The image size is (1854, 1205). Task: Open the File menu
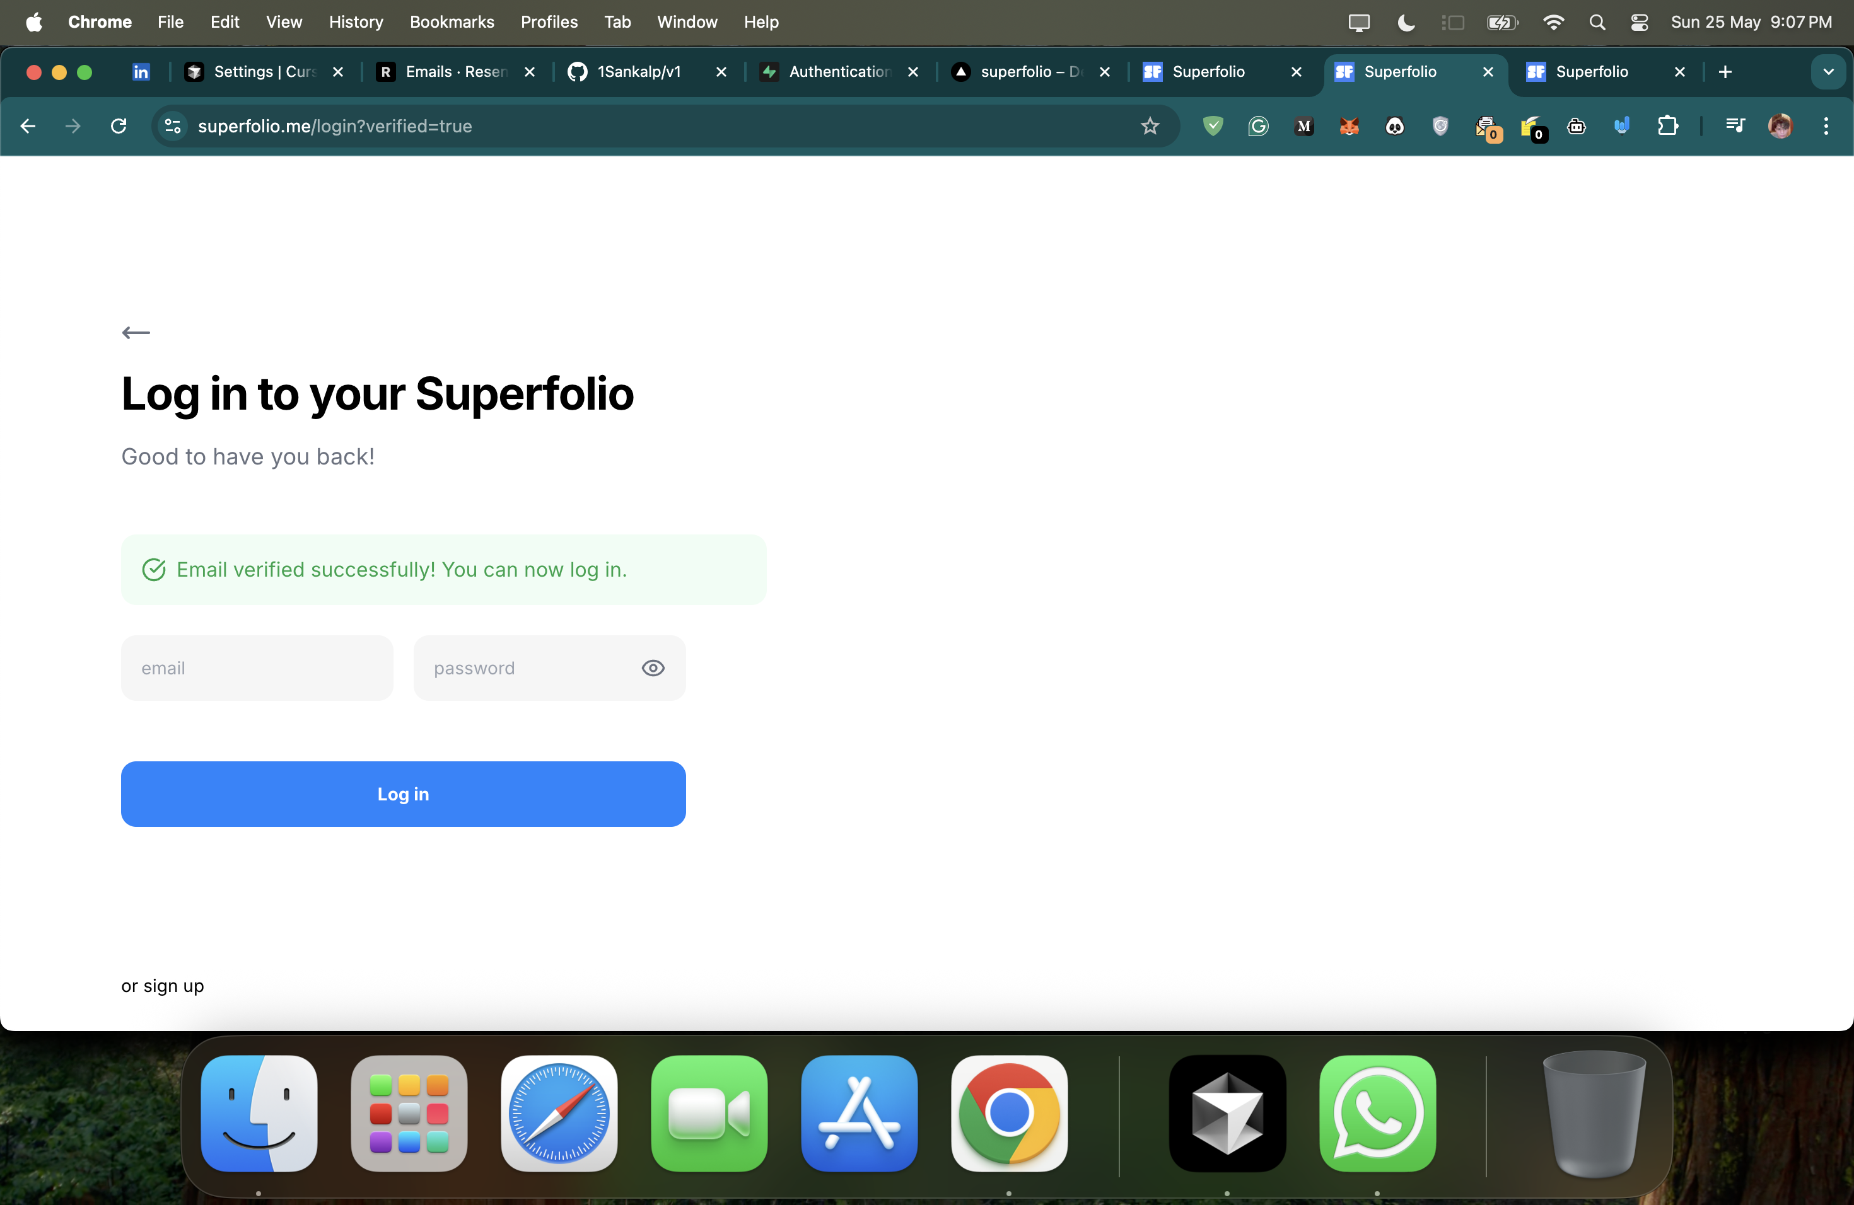pos(171,22)
